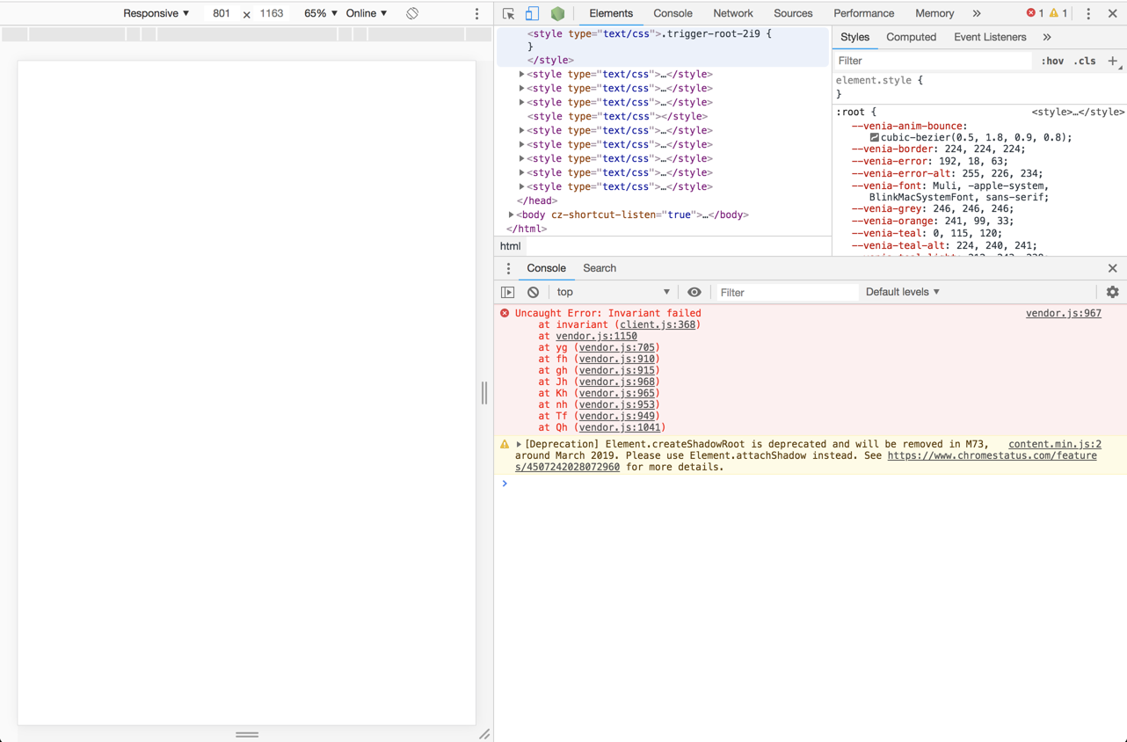Open console settings gear icon
The image size is (1127, 742).
coord(1113,292)
